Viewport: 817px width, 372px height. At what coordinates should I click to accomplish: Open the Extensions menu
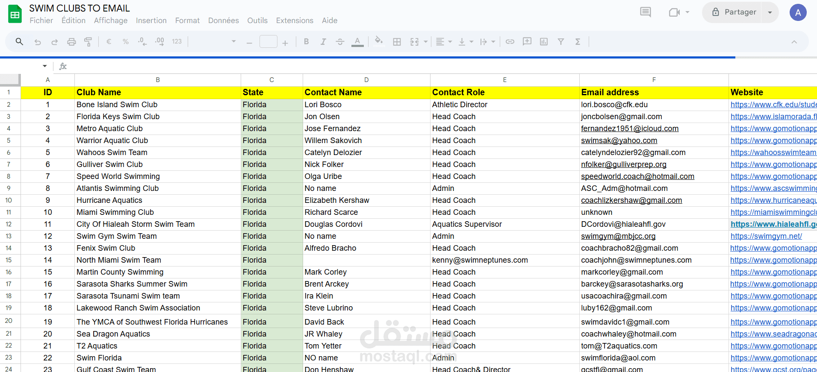coord(295,21)
